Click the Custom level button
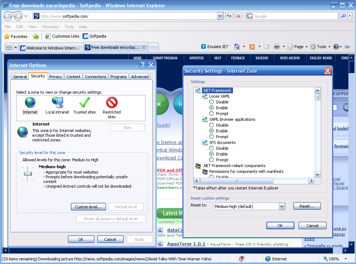Viewport: 356px width, 264px height. tap(88, 207)
